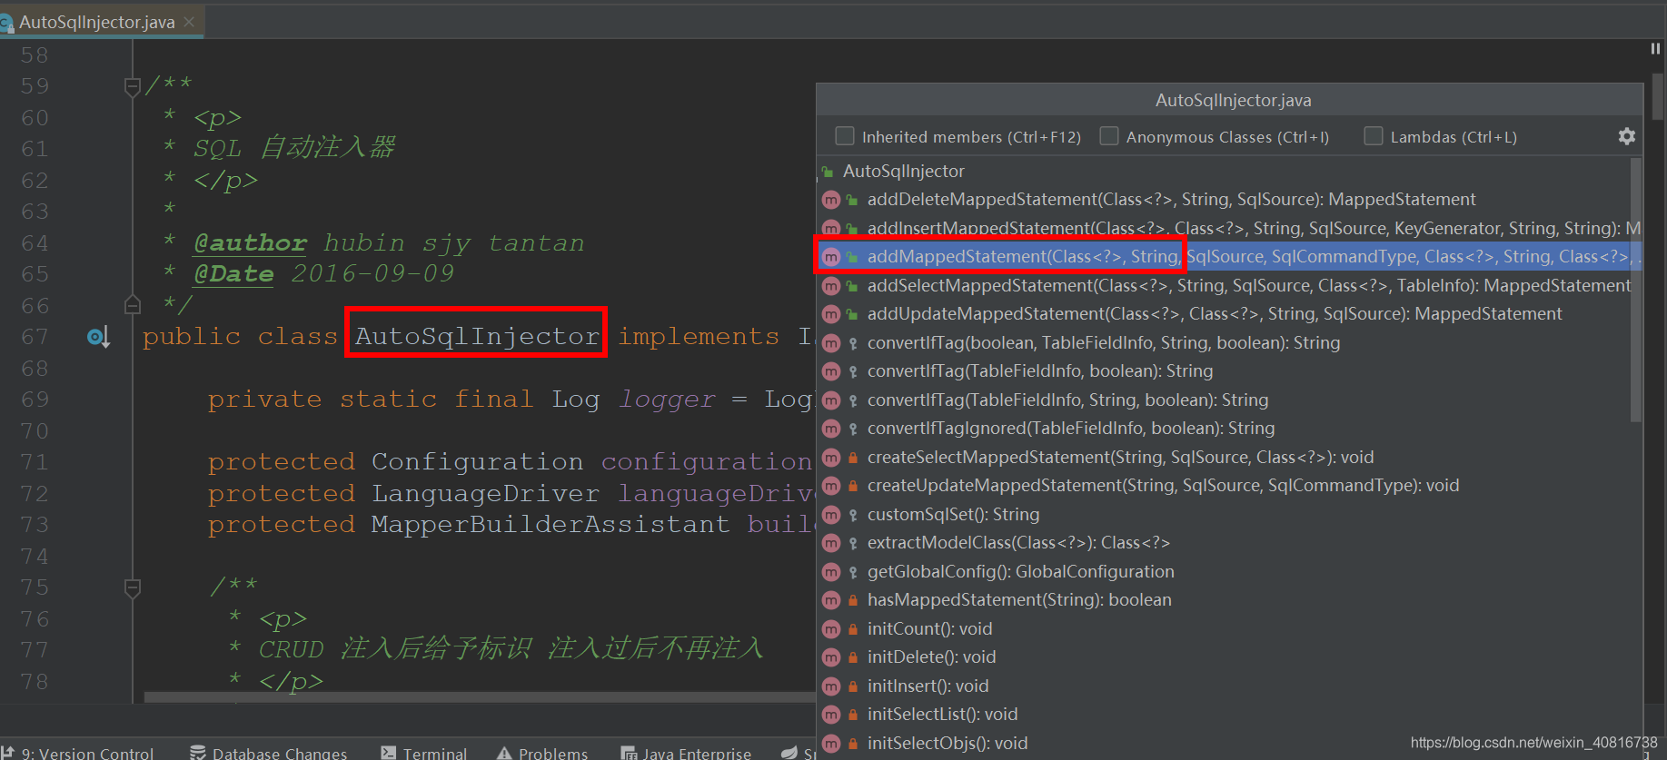
Task: Open the Version Control tool window
Action: pyautogui.click(x=79, y=753)
